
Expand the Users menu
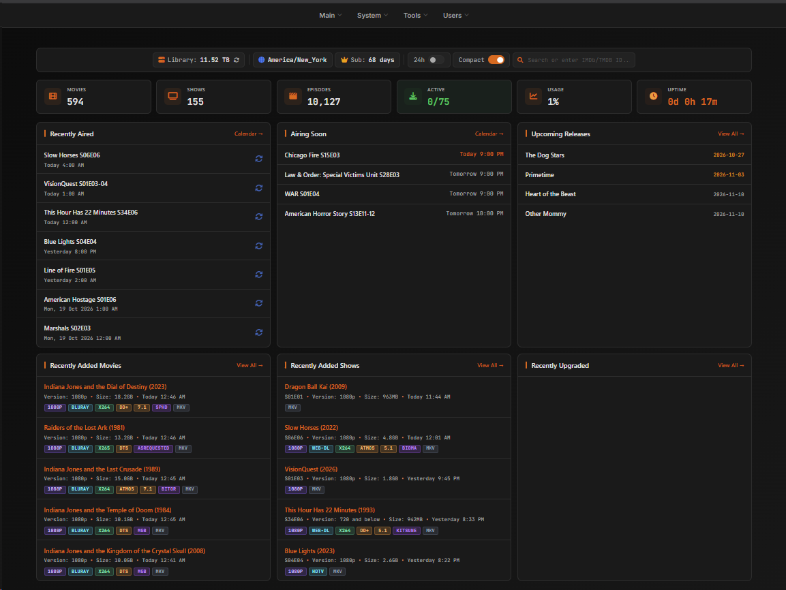pos(455,16)
